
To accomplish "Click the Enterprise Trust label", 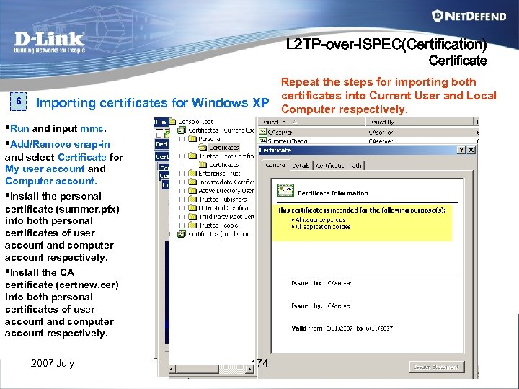I will 219,174.
